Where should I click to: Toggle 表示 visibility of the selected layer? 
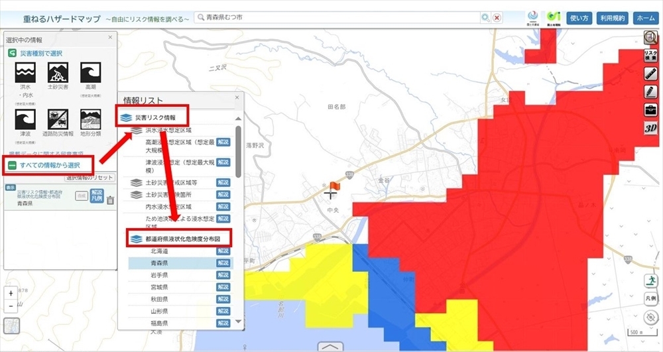[x=11, y=188]
